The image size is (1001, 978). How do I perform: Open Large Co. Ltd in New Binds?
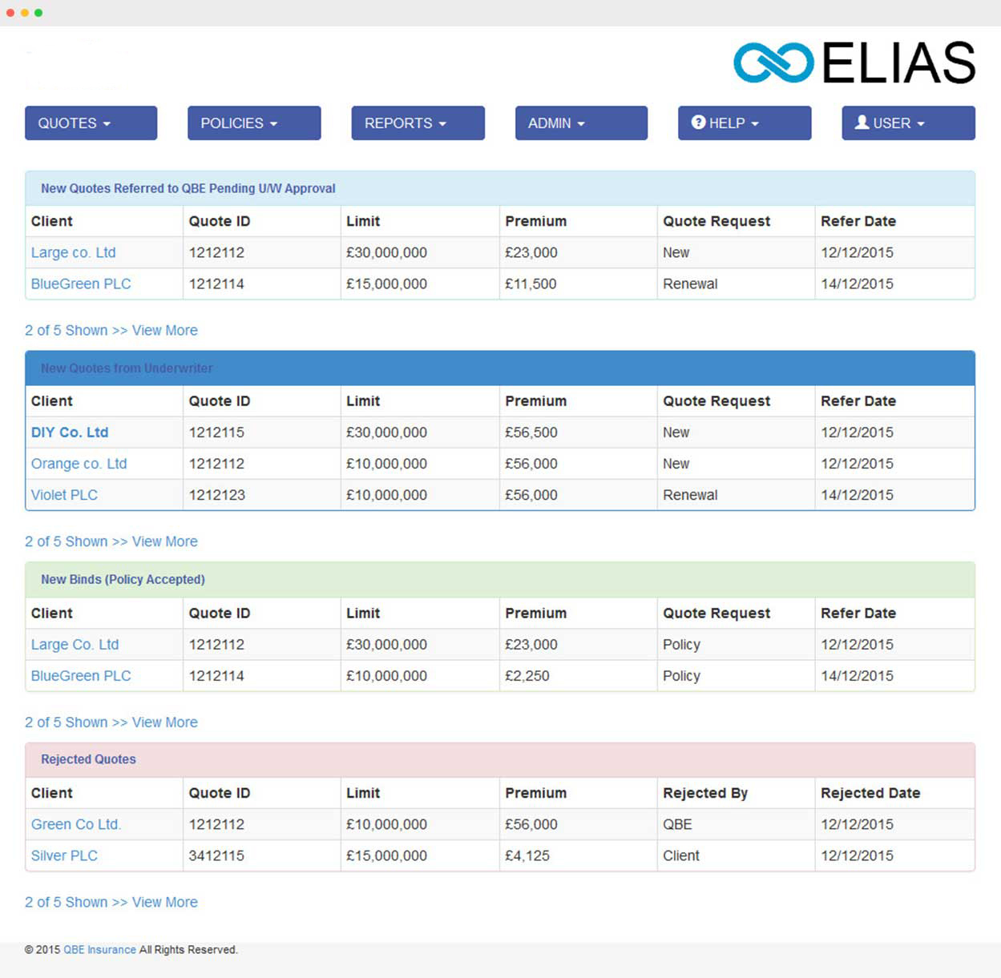coord(75,645)
